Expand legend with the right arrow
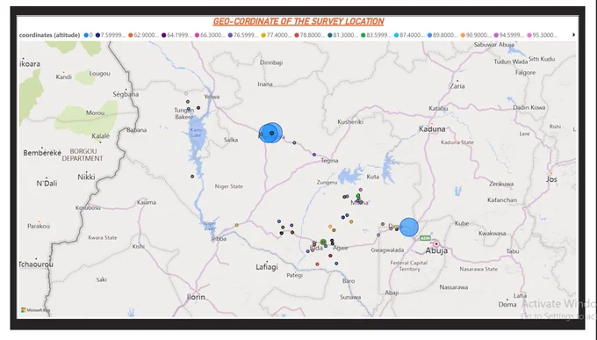The image size is (597, 340). click(x=573, y=35)
